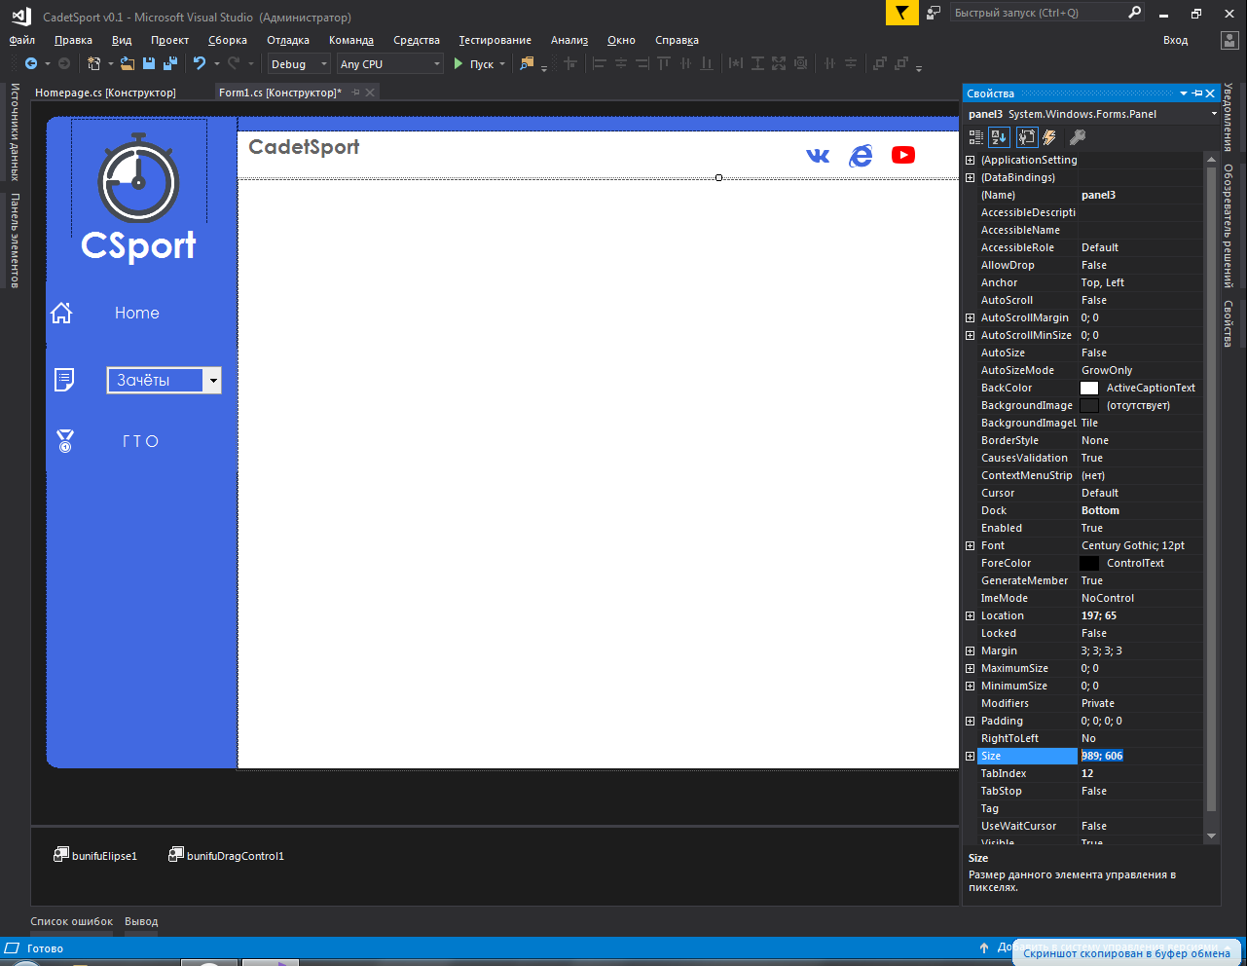Click the Save All toolbar icon

point(170,63)
